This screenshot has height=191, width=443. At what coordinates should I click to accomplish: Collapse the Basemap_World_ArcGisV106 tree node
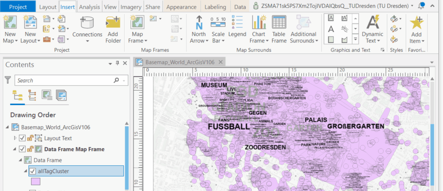tap(7, 127)
